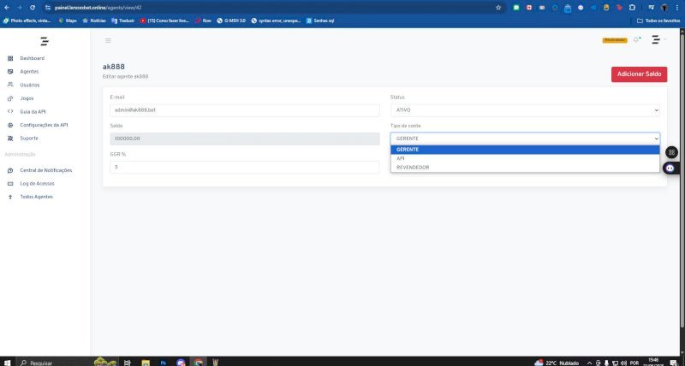Click the Discord floating icon
Image resolution: width=685 pixels, height=366 pixels.
pos(672,168)
